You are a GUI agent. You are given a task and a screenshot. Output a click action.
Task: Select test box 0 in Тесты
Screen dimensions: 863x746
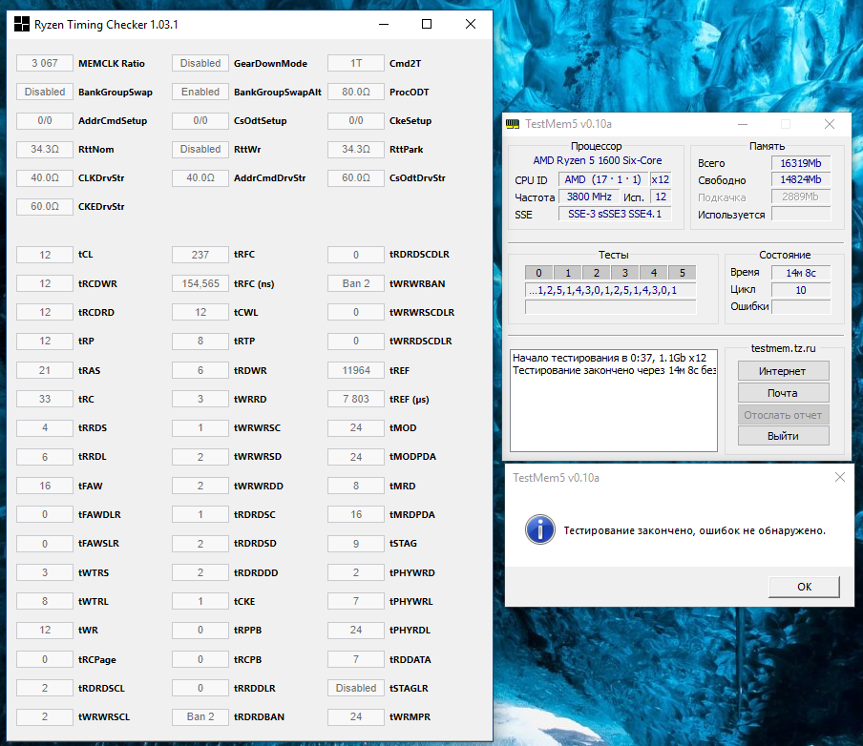(538, 272)
